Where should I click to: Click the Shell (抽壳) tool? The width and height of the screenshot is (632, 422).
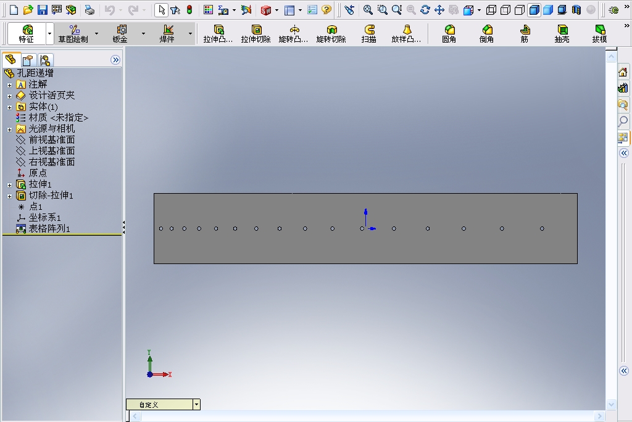[562, 33]
